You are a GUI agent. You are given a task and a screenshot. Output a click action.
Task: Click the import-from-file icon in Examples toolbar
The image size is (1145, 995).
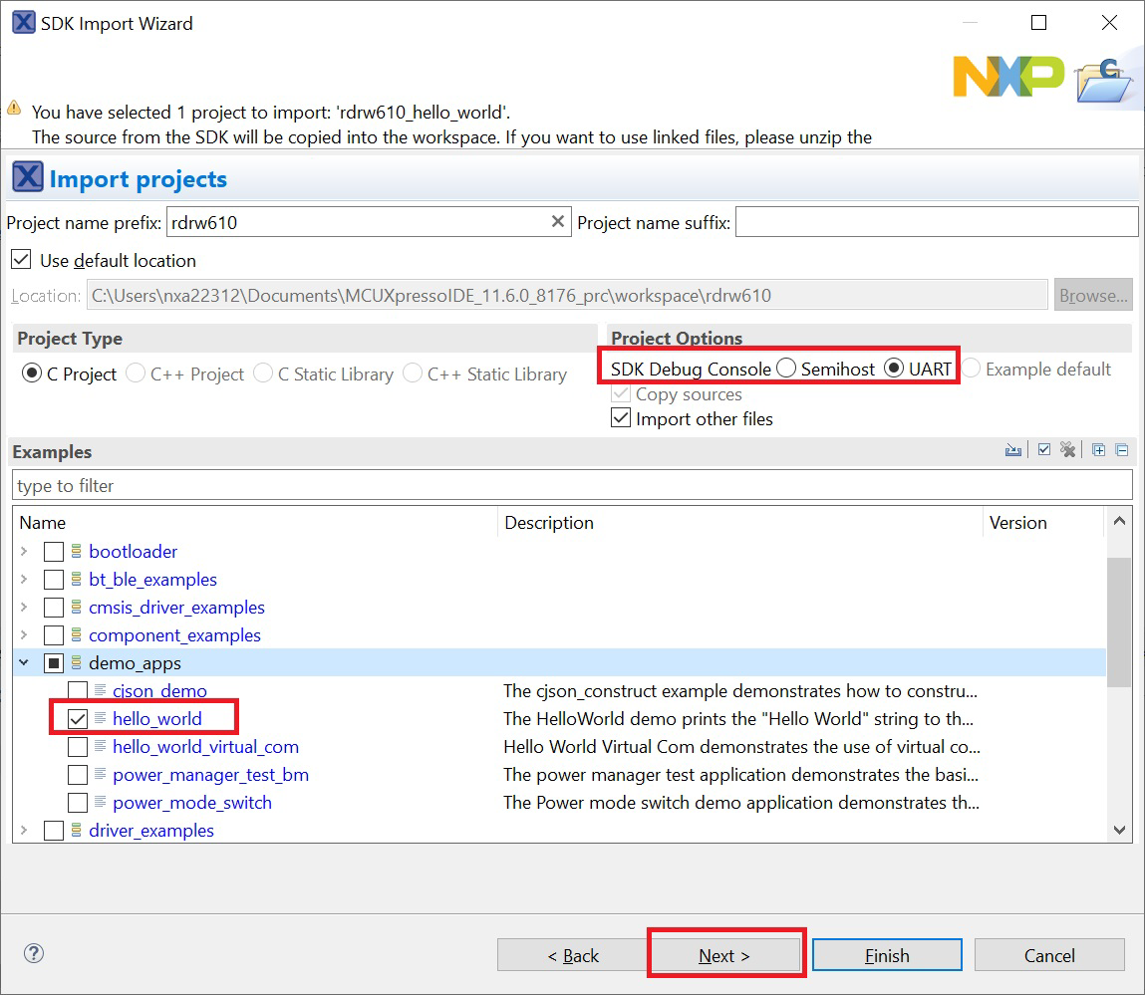(1013, 450)
